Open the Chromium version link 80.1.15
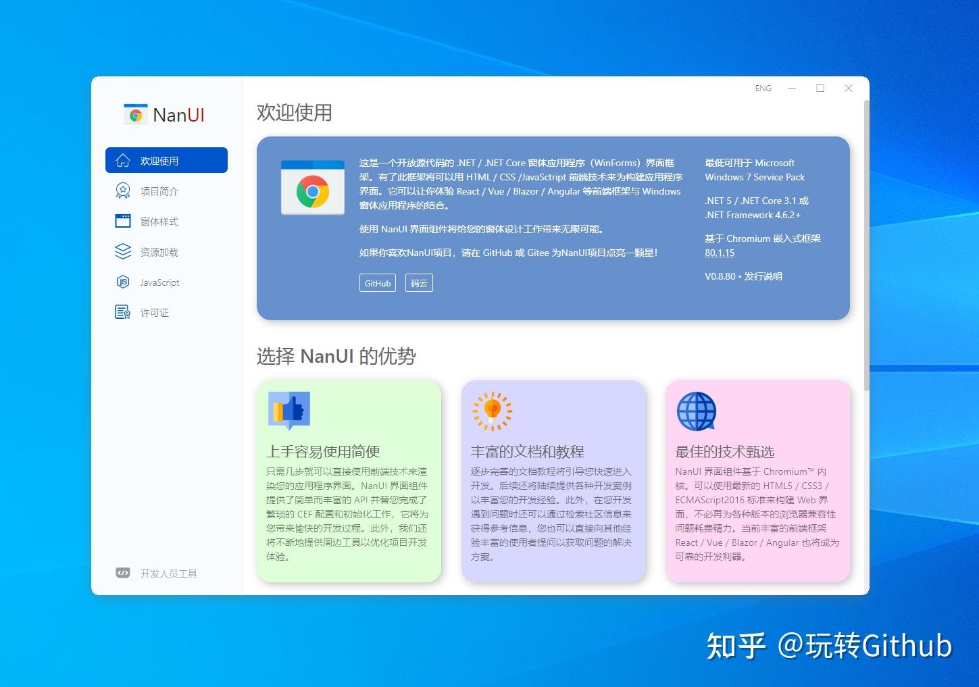The image size is (979, 687). [719, 253]
